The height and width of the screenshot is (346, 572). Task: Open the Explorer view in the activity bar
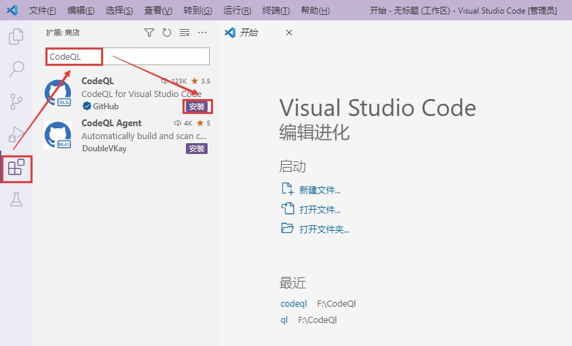coord(16,37)
